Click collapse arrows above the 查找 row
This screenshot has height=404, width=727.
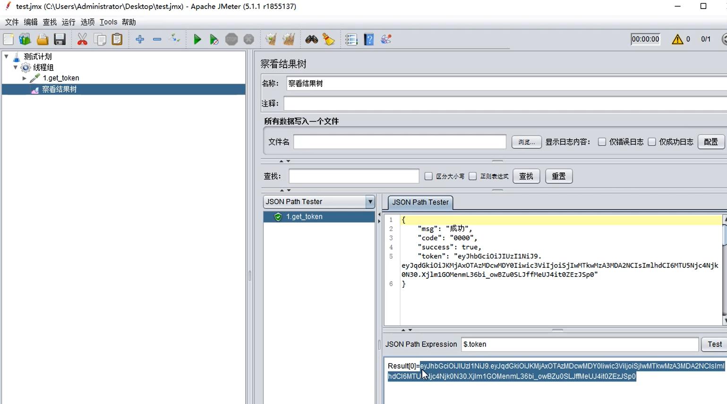click(x=284, y=161)
